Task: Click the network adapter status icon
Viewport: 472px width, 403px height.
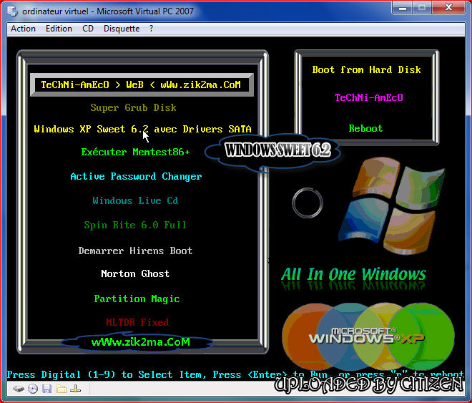Action: coord(75,389)
